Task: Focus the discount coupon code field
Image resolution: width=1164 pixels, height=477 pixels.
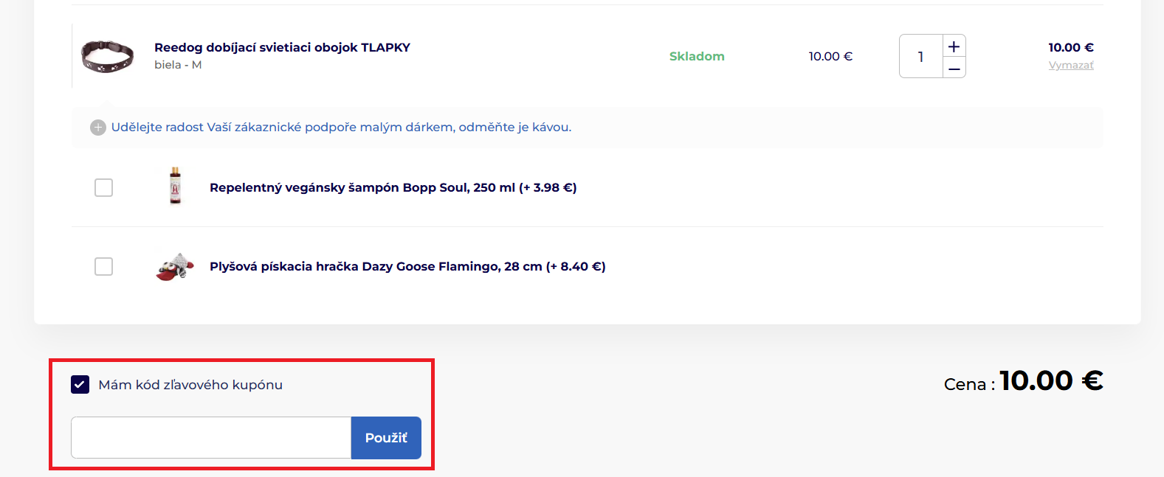Action: point(211,438)
